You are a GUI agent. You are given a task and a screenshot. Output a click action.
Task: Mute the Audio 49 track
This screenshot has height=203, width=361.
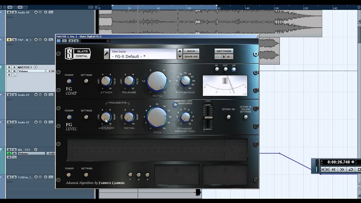tap(9, 12)
